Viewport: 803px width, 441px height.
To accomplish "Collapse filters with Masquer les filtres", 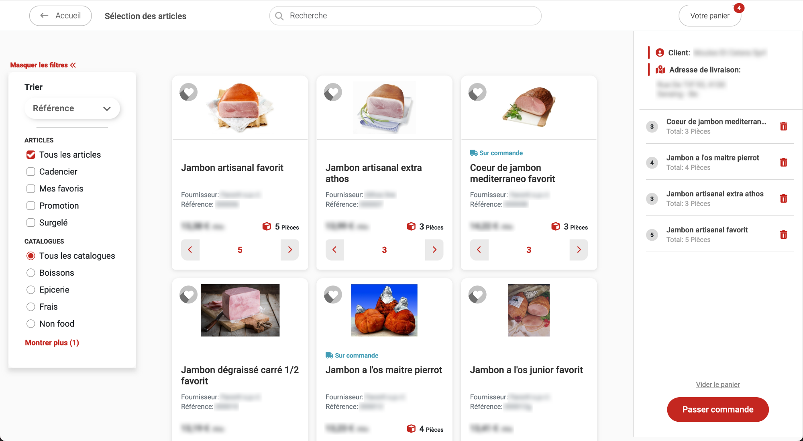I will pos(43,65).
